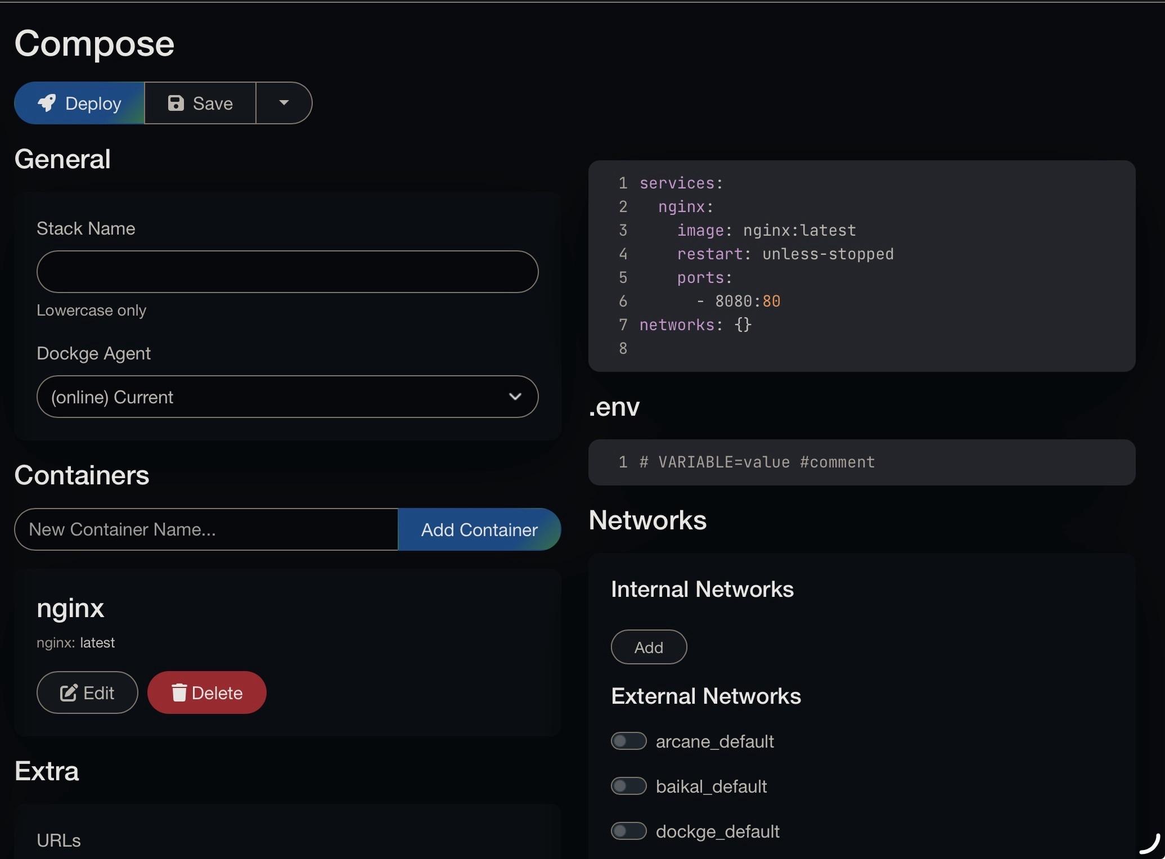Click the New Container Name field
The width and height of the screenshot is (1165, 859).
pyautogui.click(x=206, y=529)
